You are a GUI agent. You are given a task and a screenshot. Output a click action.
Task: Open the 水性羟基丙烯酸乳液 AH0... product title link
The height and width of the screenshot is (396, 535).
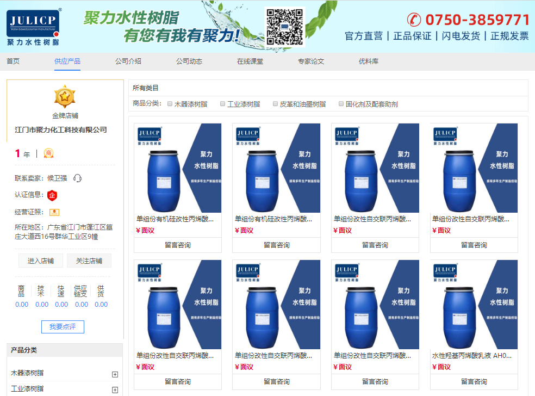point(472,356)
